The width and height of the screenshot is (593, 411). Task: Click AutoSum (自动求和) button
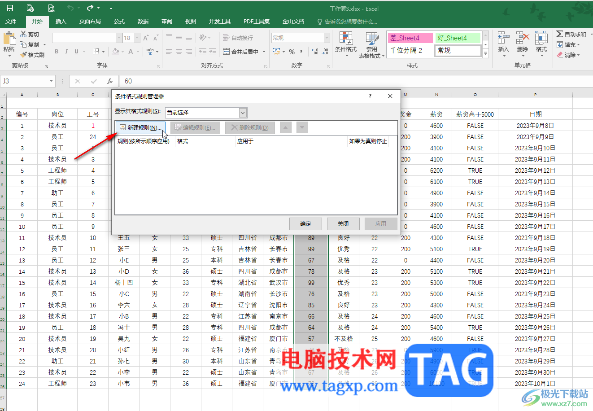pyautogui.click(x=571, y=34)
